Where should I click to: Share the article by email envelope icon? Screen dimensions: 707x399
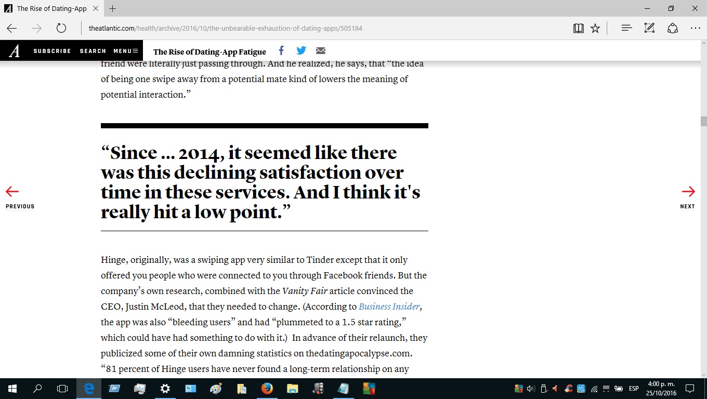pos(321,51)
